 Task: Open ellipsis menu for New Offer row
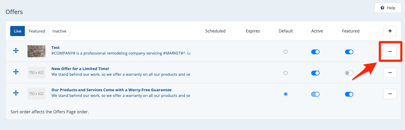pos(390,72)
